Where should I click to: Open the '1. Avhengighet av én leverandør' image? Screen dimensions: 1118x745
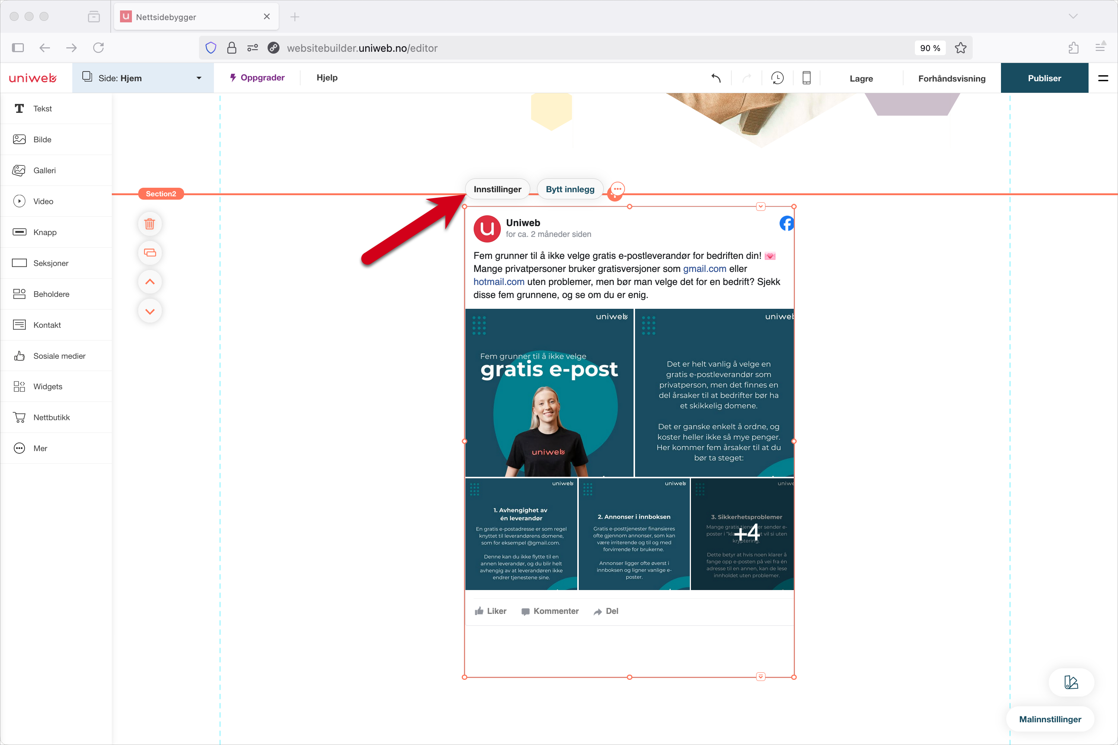tap(521, 534)
